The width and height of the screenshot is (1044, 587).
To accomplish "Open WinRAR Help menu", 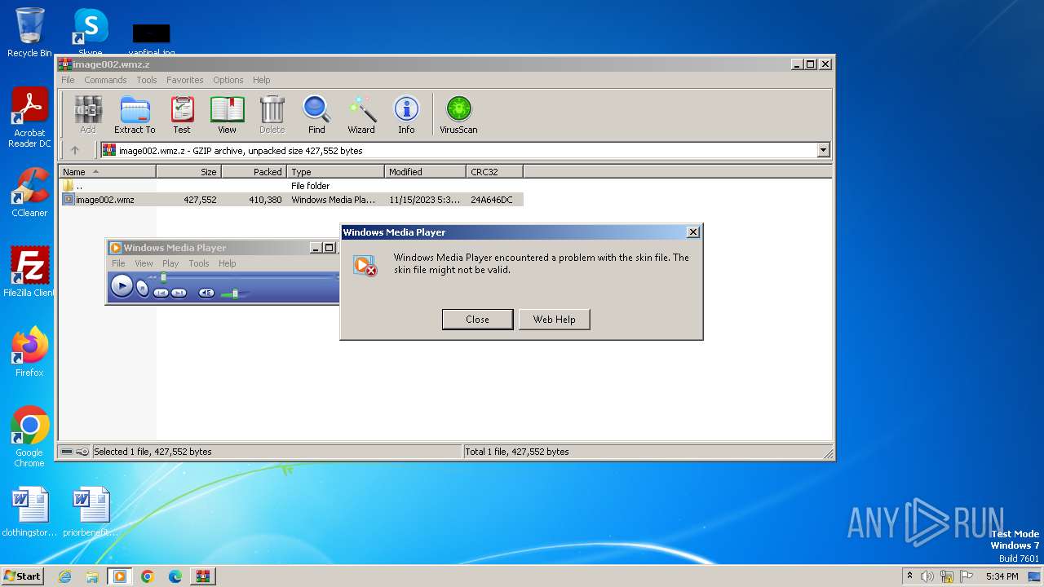I will coord(261,80).
